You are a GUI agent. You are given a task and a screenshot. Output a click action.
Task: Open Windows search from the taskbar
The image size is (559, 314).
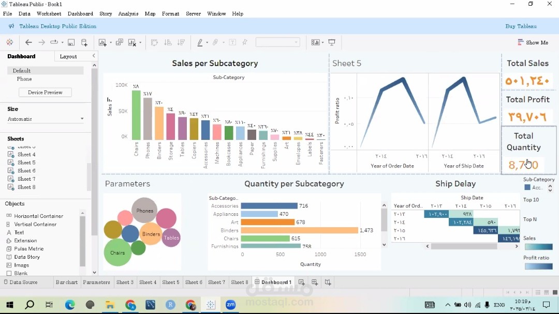pos(30,305)
